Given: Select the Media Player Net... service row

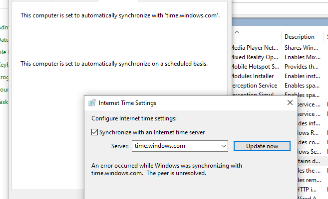Looking at the screenshot, I should point(255,48).
